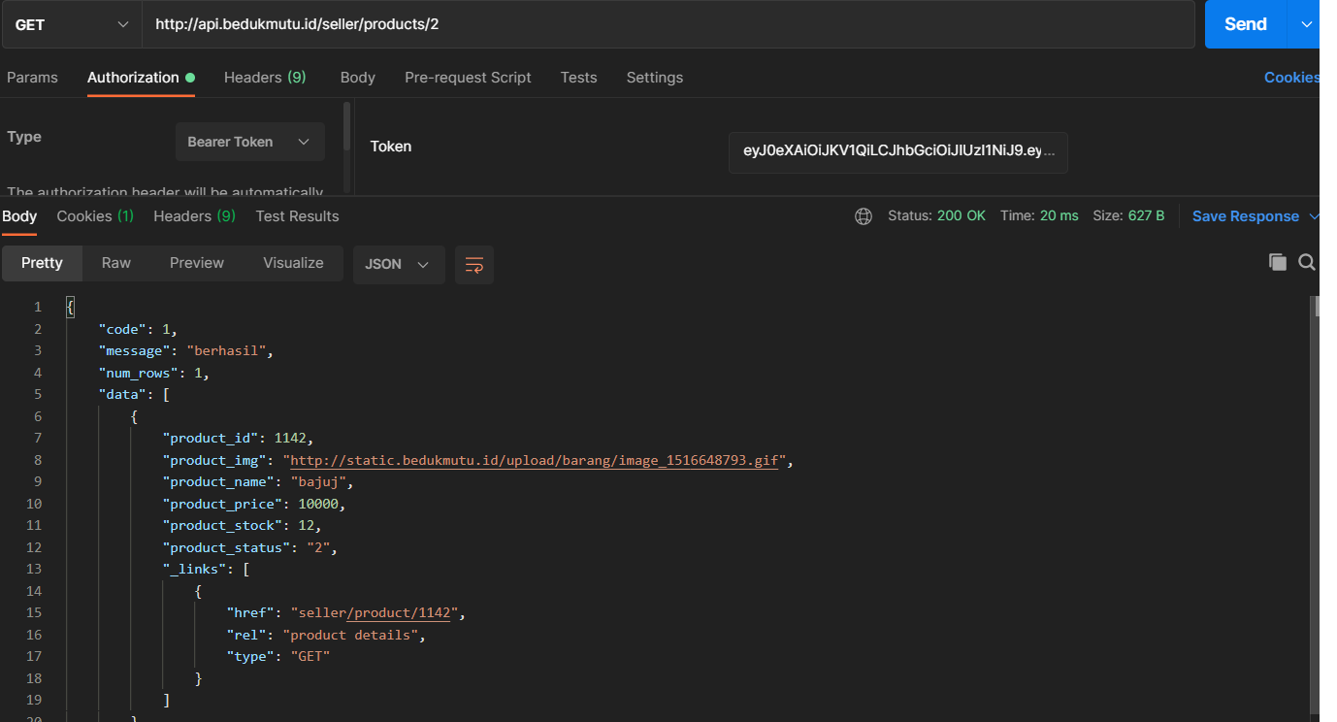
Task: Open the Test Results tab
Action: [297, 216]
